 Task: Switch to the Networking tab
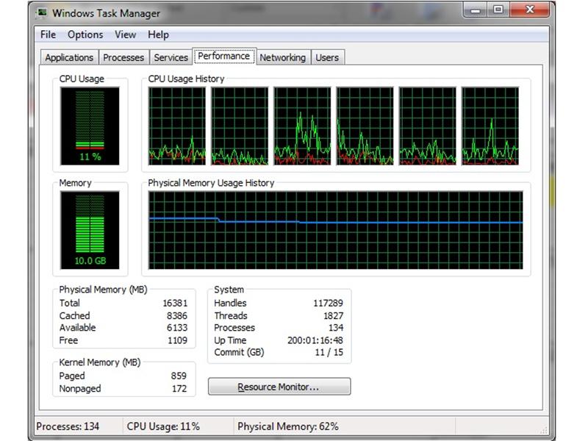(284, 57)
